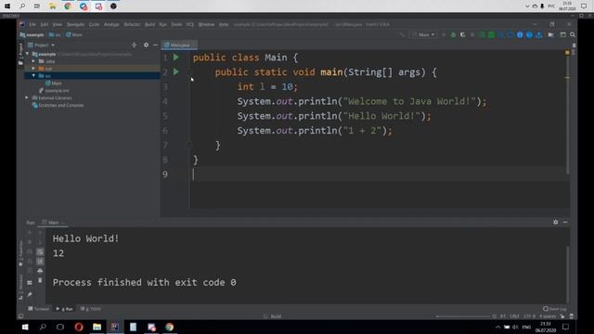The height and width of the screenshot is (334, 594).
Task: Click tool window quick-access icon in status bar corner
Action: pyautogui.click(x=20, y=315)
